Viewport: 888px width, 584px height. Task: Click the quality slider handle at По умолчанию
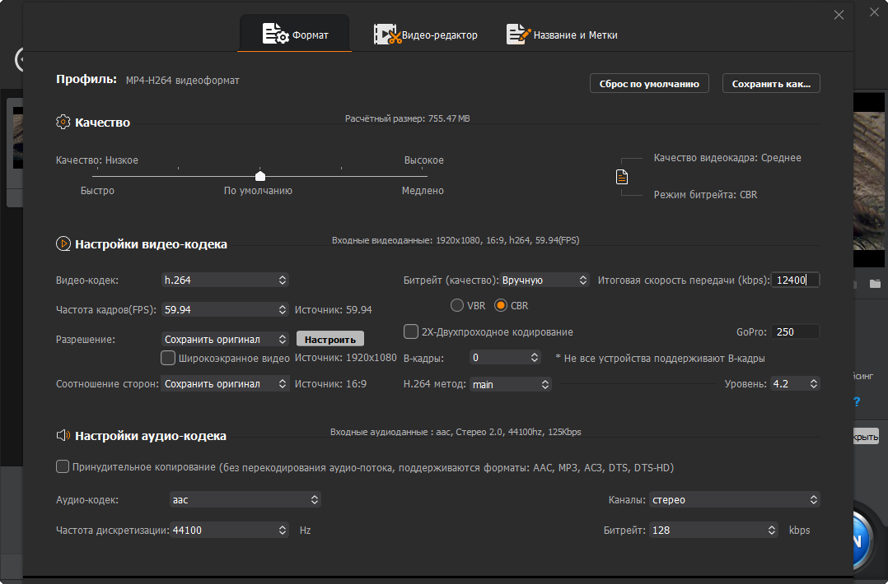tap(260, 175)
